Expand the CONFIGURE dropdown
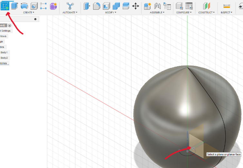 [x=184, y=13]
